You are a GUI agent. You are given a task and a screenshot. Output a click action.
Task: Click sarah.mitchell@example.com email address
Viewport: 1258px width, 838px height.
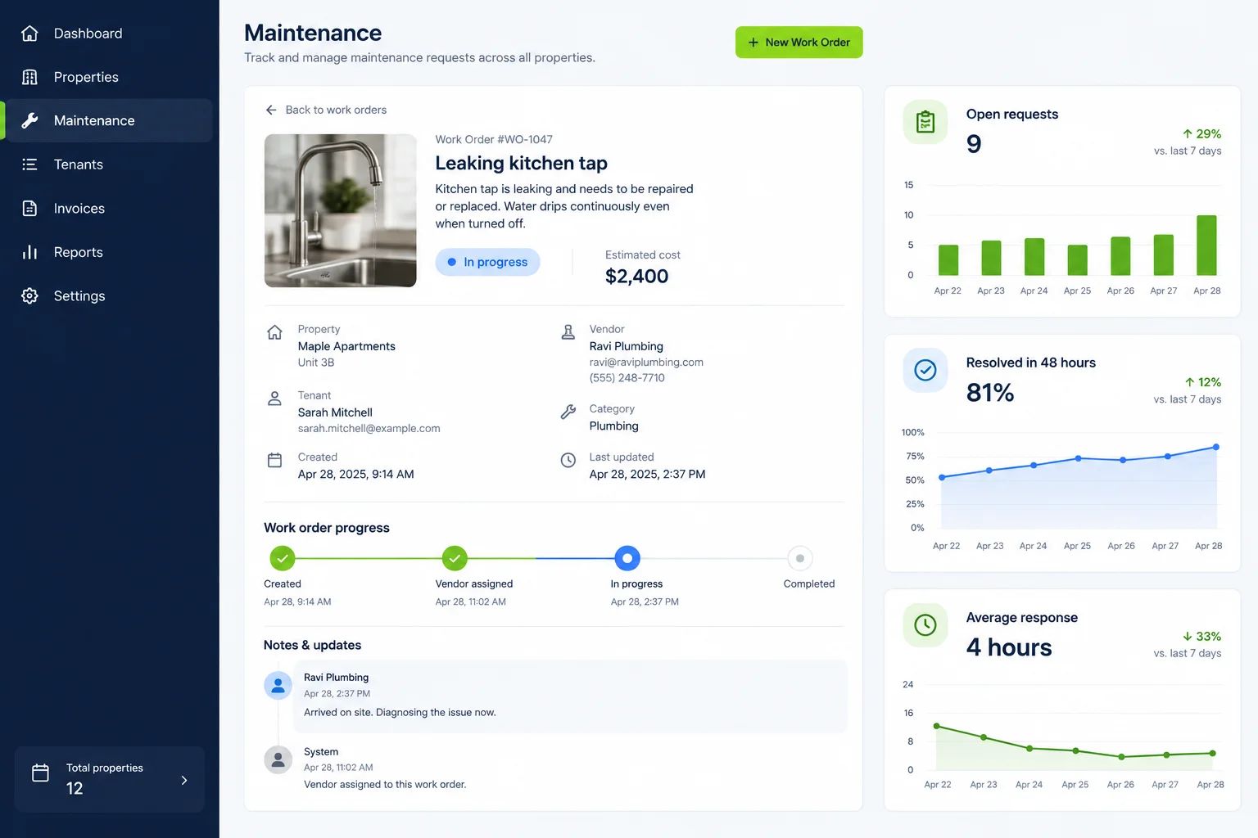369,429
